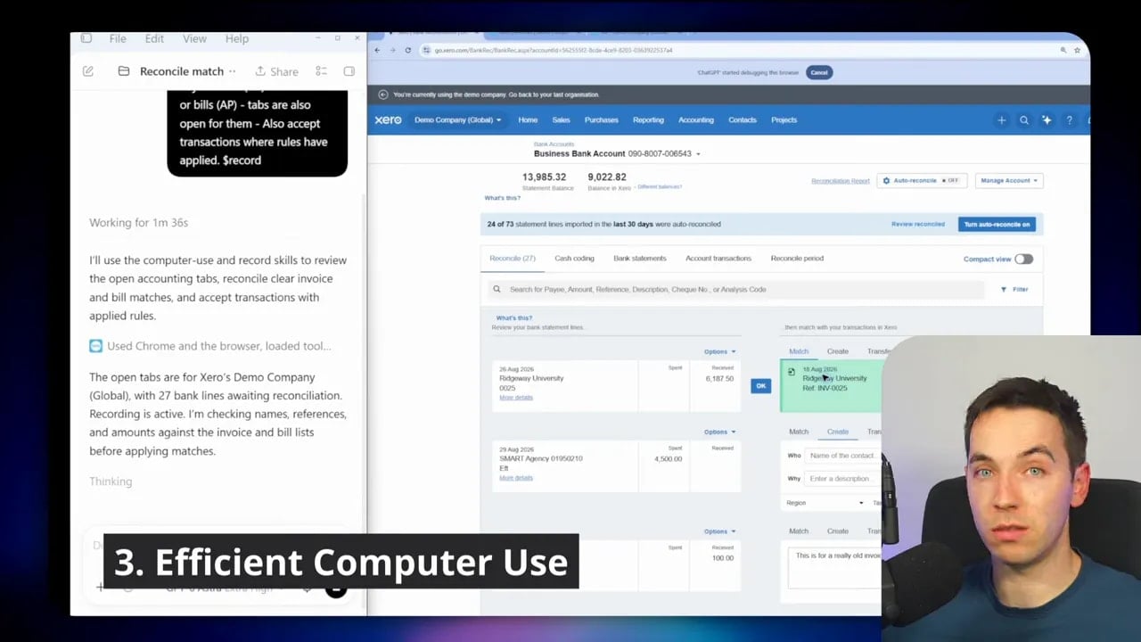Switch to Reconcile period tab
1141x642 pixels.
(x=797, y=259)
